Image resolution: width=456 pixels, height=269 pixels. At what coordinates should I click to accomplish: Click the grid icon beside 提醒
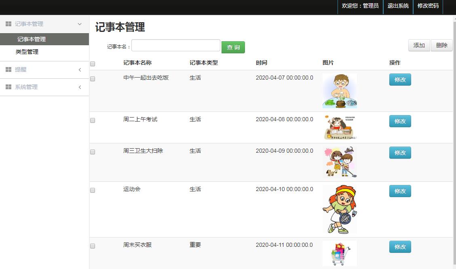pyautogui.click(x=8, y=70)
